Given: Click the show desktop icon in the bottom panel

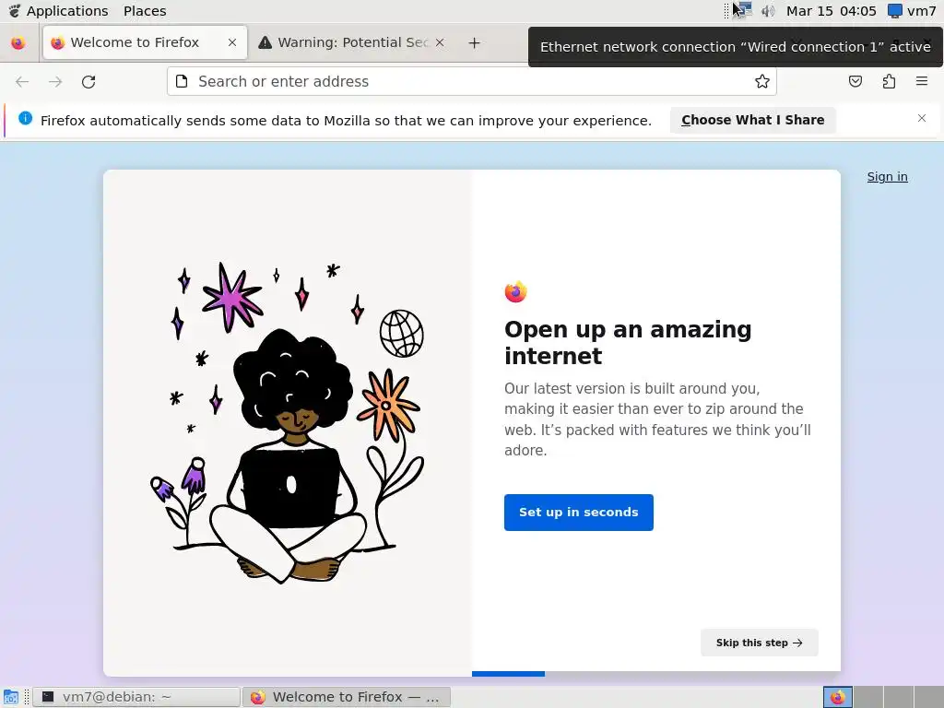Looking at the screenshot, I should tap(11, 697).
